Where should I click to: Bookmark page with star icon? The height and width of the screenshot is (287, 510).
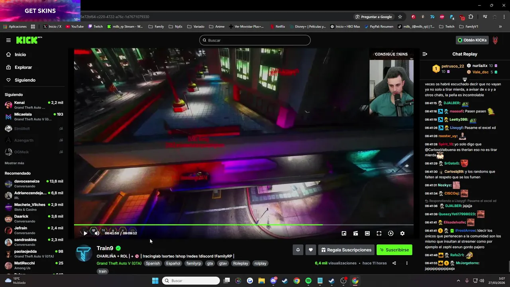click(x=400, y=17)
